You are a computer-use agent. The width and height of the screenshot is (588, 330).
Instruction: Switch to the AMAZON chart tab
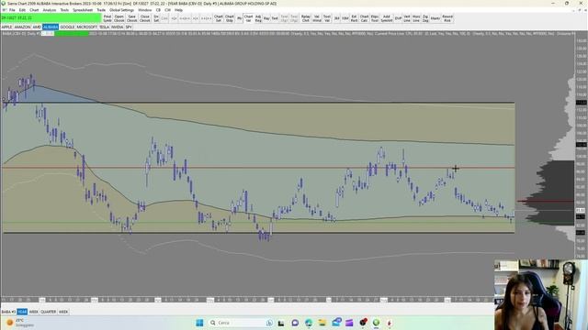point(22,27)
